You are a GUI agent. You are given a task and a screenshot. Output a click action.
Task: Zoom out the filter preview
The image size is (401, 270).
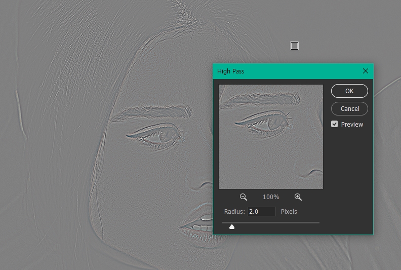[x=243, y=197]
